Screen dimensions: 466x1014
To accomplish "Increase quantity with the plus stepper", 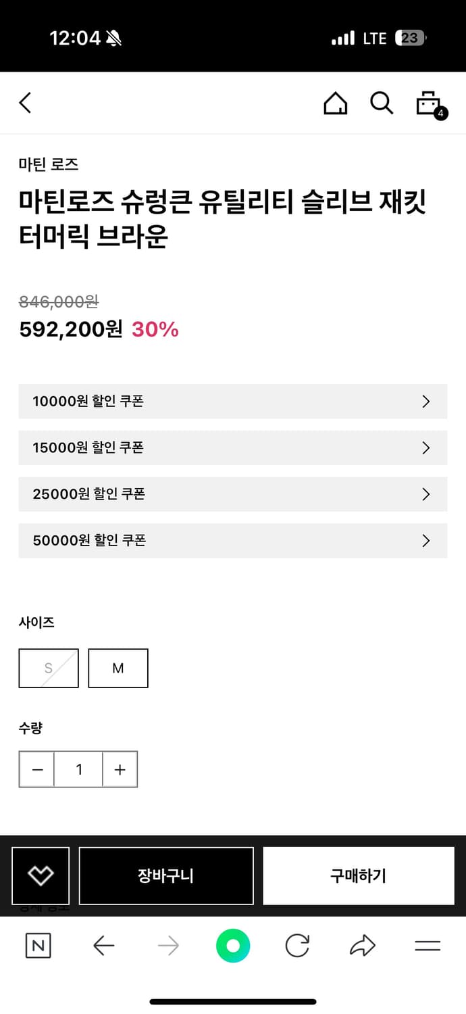I will click(x=120, y=769).
